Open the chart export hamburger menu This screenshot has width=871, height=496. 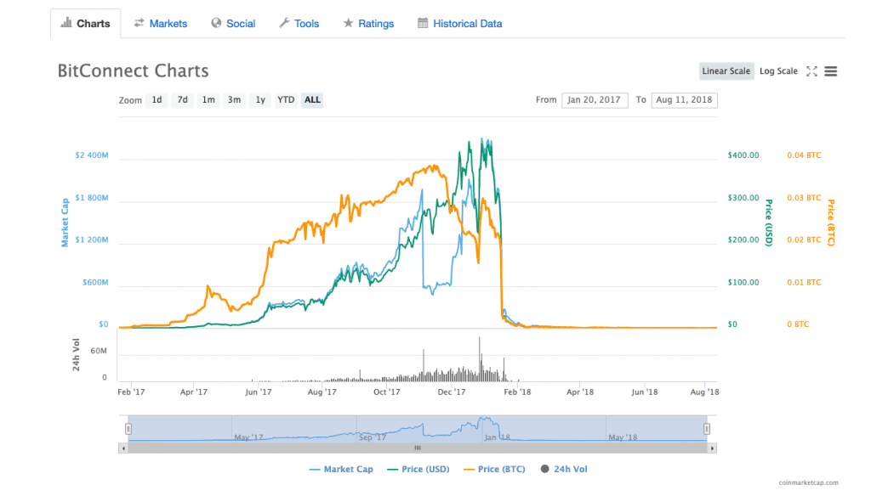(830, 71)
